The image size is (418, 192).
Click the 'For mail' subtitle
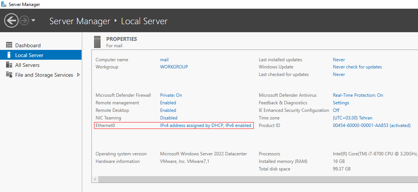[x=115, y=46]
